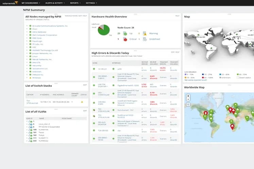Click the red pin in southern Africa
254x169 pixels.
[x=232, y=127]
